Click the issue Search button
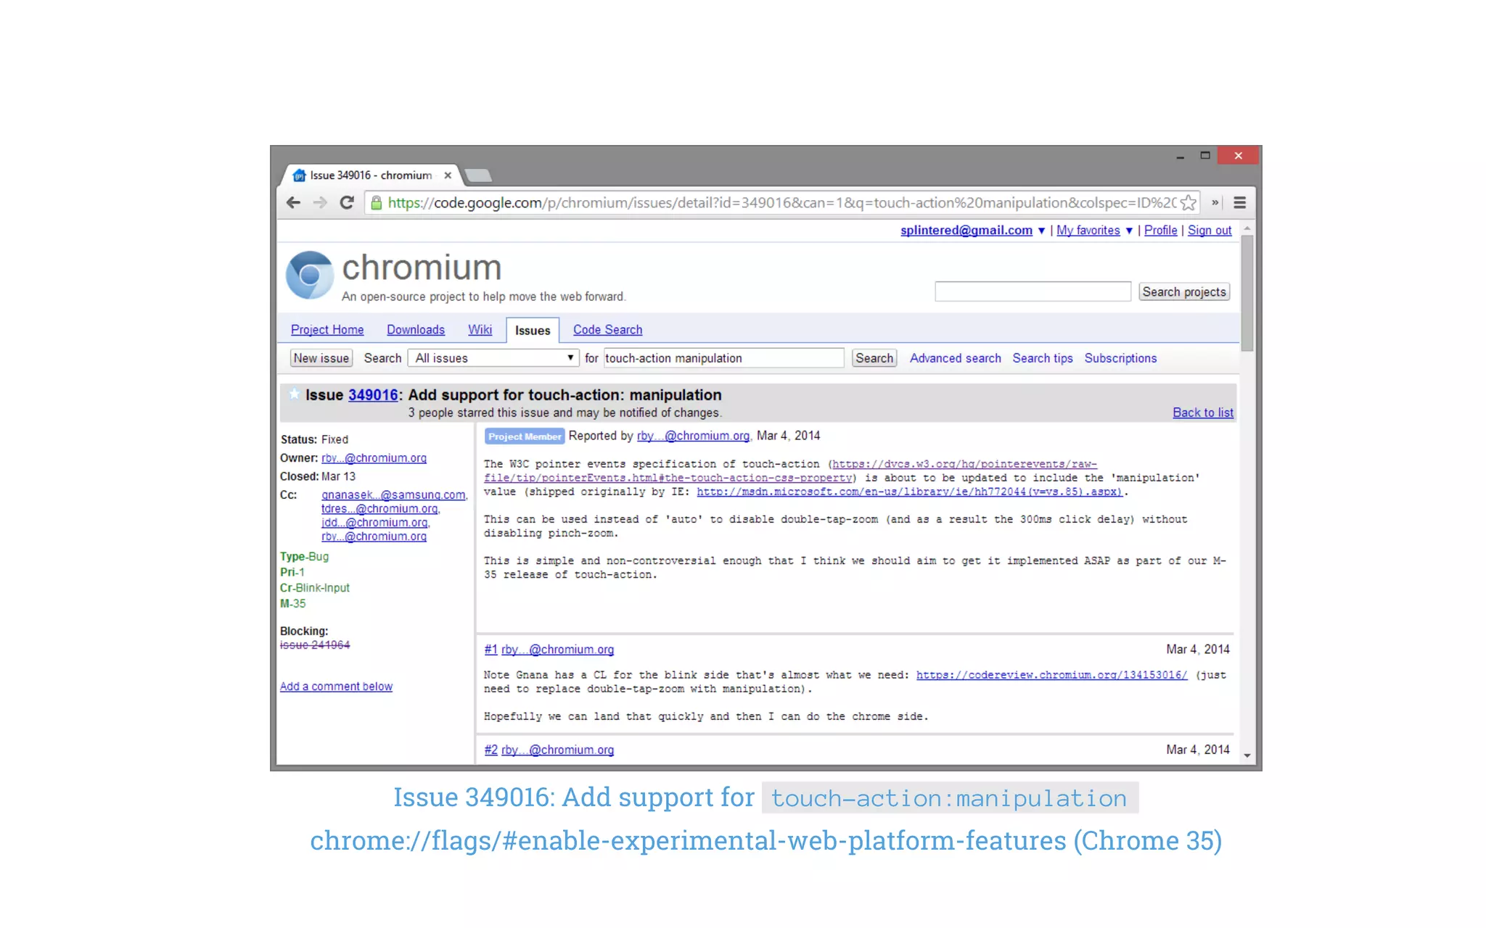Viewport: 1486px width, 928px height. [874, 358]
